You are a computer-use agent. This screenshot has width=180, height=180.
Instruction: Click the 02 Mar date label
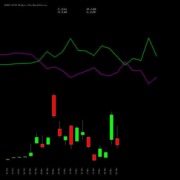tap(30, 171)
